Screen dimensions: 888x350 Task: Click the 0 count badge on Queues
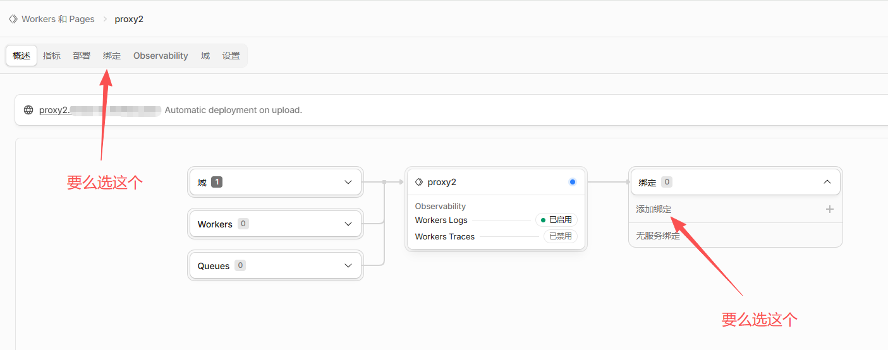coord(240,265)
